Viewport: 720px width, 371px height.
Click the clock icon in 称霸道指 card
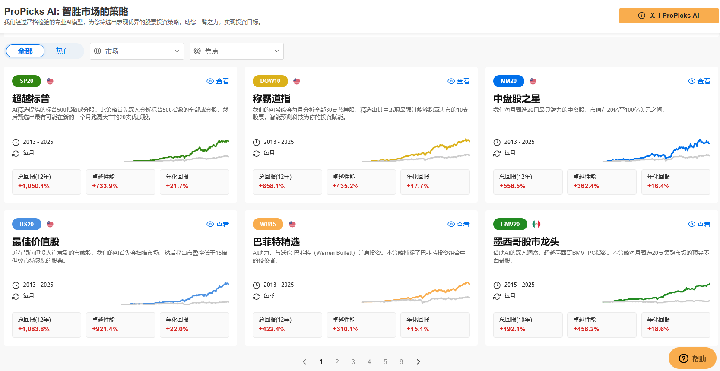pyautogui.click(x=257, y=142)
